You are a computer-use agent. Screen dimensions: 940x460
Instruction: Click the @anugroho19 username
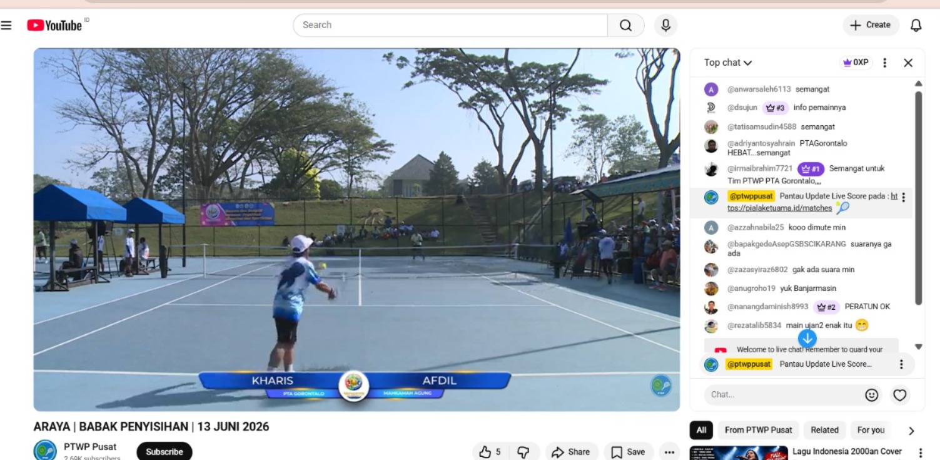coord(751,289)
